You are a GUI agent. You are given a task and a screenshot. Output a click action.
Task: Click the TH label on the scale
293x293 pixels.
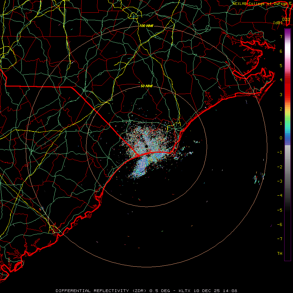(280, 254)
